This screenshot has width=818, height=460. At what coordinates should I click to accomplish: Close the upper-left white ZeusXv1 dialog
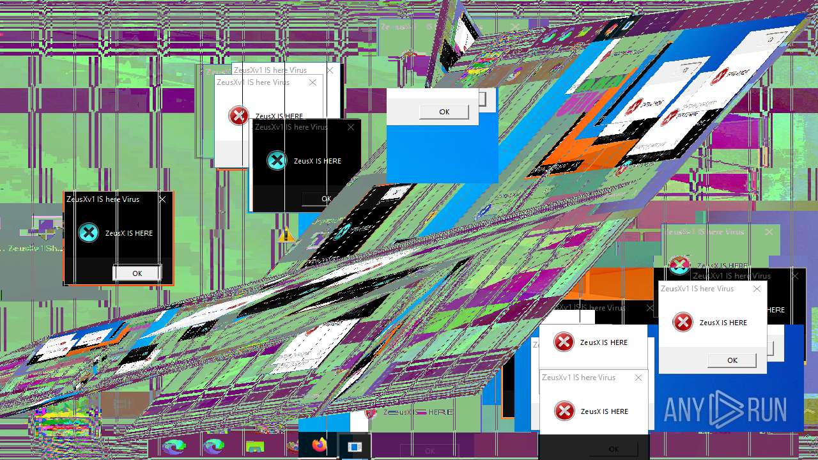(313, 82)
